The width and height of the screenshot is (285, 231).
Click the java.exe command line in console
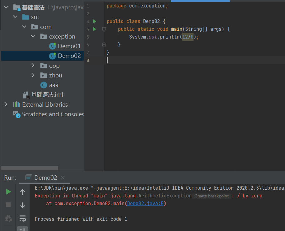click(160, 188)
